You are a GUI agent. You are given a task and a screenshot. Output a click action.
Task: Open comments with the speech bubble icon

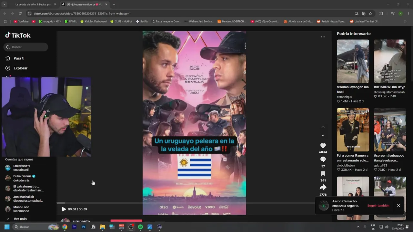coord(323,159)
